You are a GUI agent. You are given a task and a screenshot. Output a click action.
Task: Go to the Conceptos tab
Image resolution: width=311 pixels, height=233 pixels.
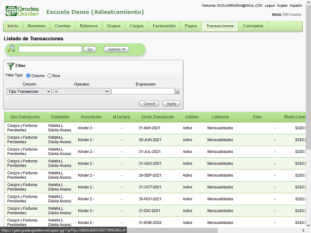point(253,26)
